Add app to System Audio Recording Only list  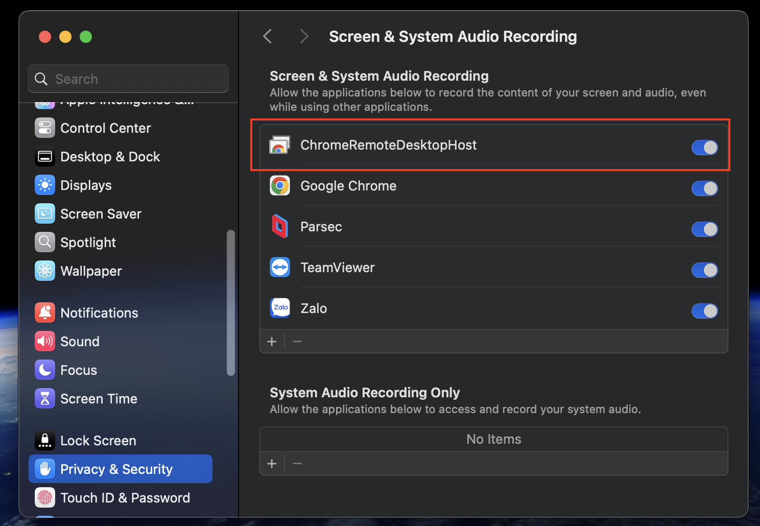[x=272, y=464]
